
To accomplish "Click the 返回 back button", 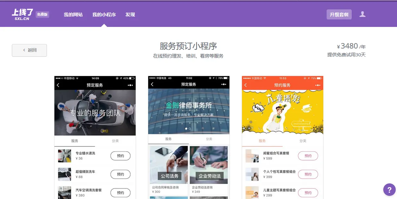I will click(29, 50).
